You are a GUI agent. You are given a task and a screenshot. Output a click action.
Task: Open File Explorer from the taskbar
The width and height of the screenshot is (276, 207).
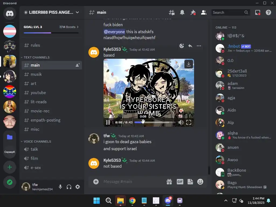click(x=120, y=201)
